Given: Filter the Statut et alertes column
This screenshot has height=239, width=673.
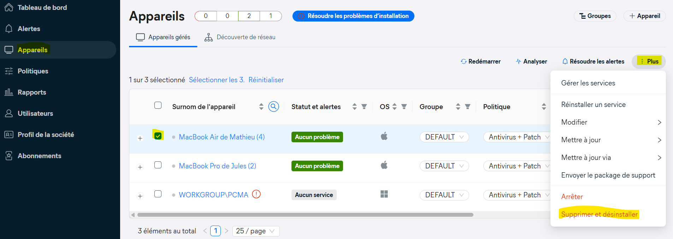Looking at the screenshot, I should (x=364, y=106).
